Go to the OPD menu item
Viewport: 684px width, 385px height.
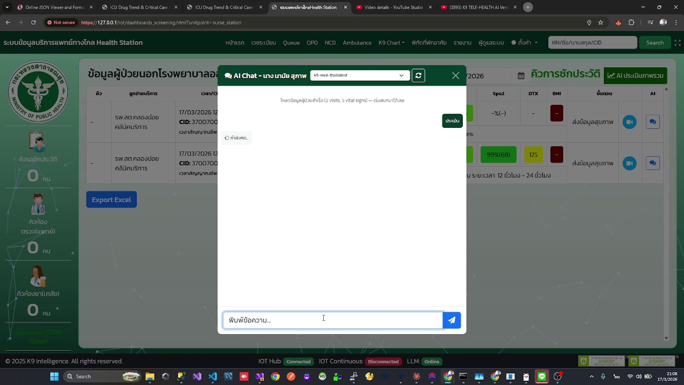pos(312,43)
